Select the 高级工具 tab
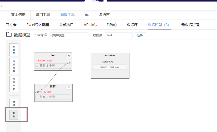 (x=68, y=15)
